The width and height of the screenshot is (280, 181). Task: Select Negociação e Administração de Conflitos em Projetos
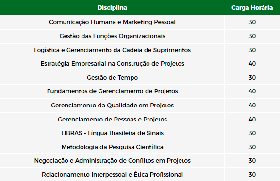point(112,161)
